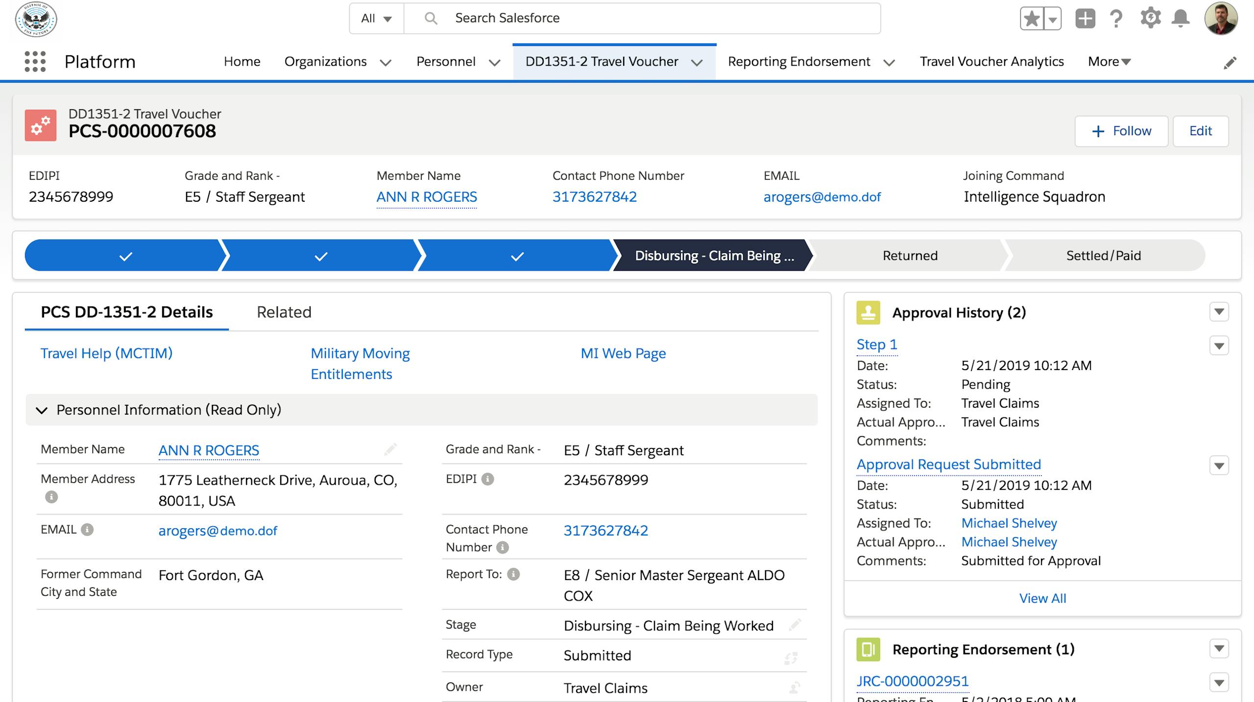The width and height of the screenshot is (1254, 702).
Task: Open the All search scope dropdown
Action: click(375, 18)
